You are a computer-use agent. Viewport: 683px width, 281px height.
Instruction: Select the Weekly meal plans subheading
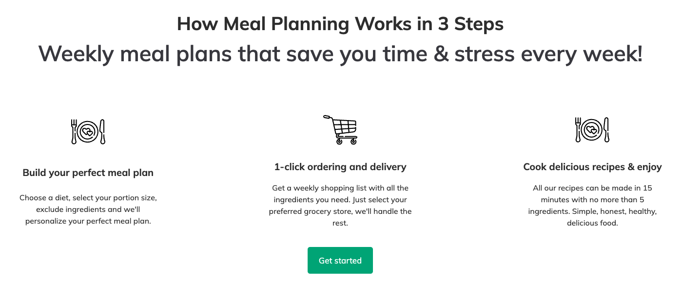pos(340,53)
